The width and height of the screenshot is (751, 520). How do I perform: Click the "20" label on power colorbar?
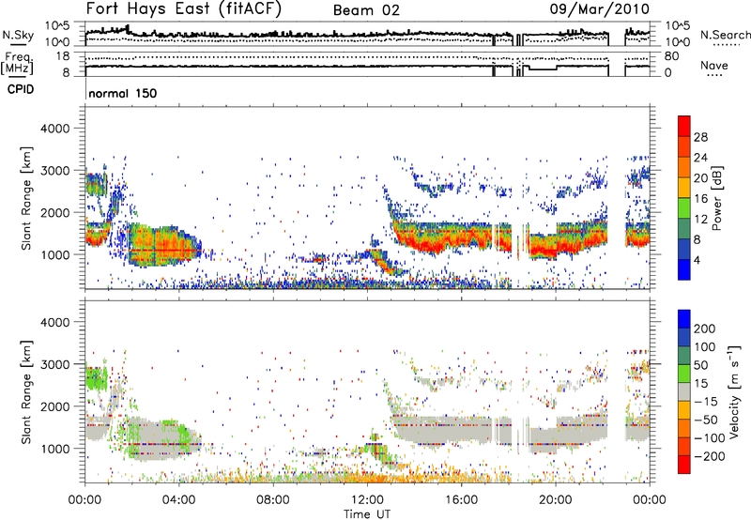(700, 178)
